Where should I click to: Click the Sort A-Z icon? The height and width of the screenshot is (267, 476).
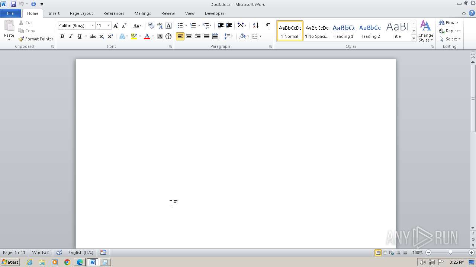[255, 26]
